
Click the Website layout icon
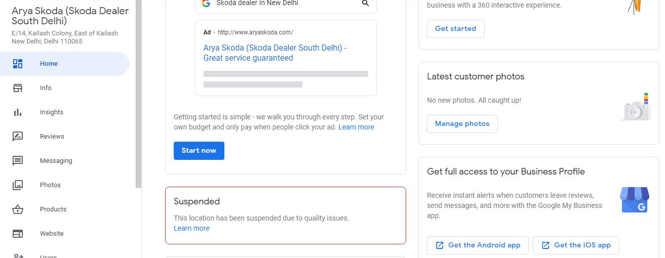point(18,234)
